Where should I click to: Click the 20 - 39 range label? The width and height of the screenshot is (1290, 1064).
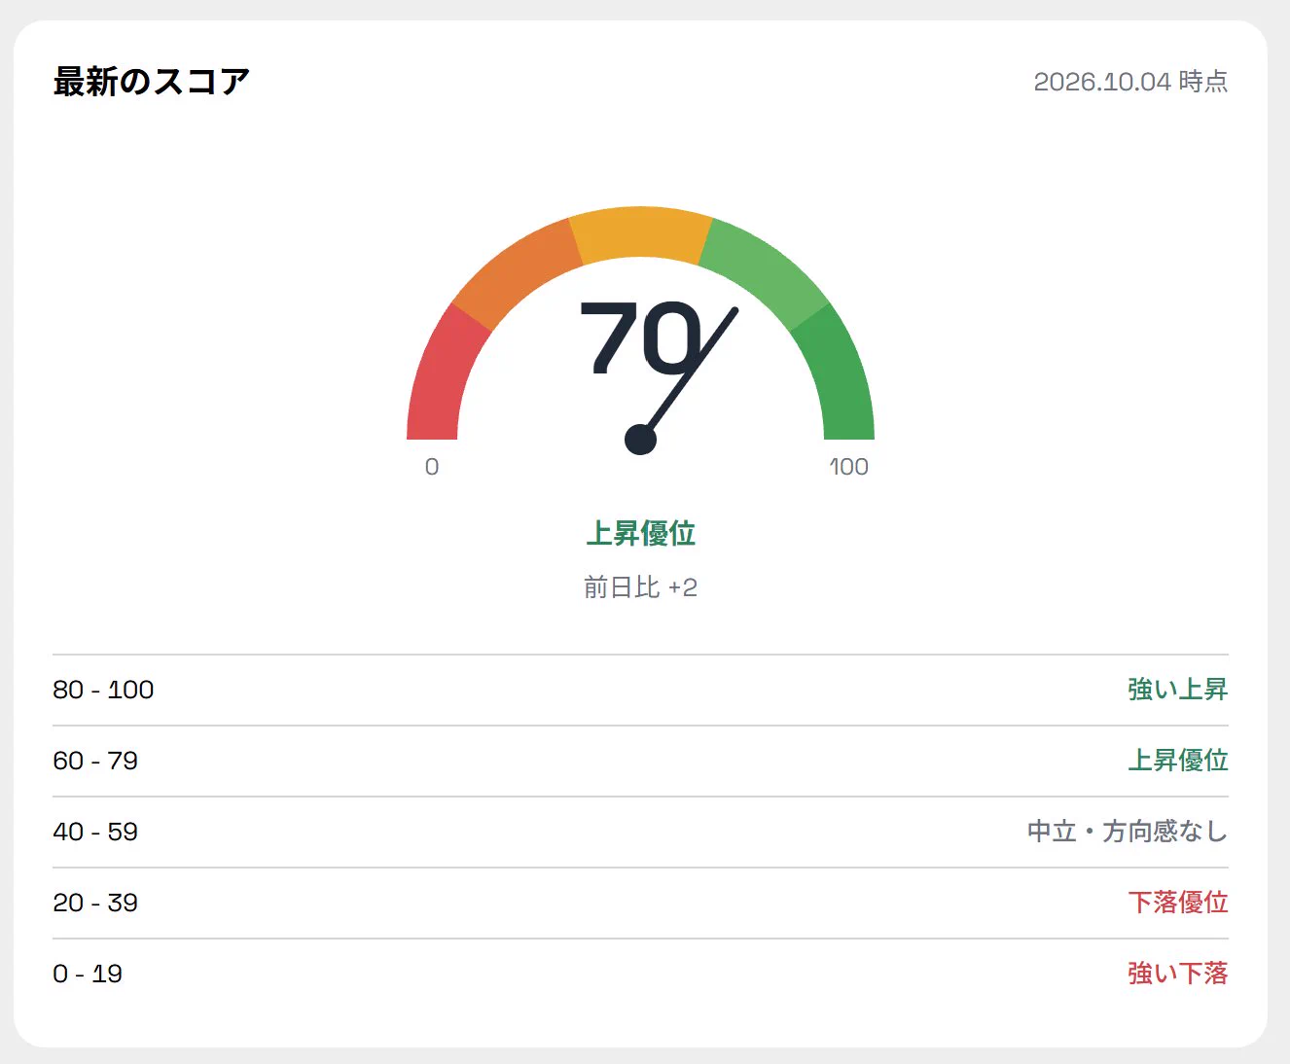pos(95,903)
